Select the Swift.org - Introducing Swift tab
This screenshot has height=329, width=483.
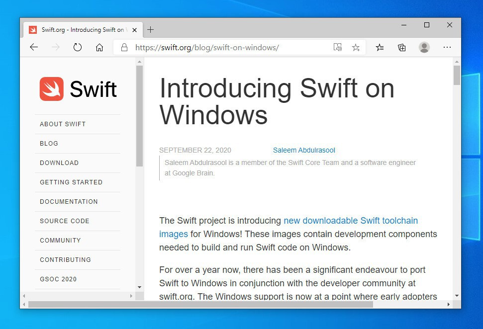[83, 30]
